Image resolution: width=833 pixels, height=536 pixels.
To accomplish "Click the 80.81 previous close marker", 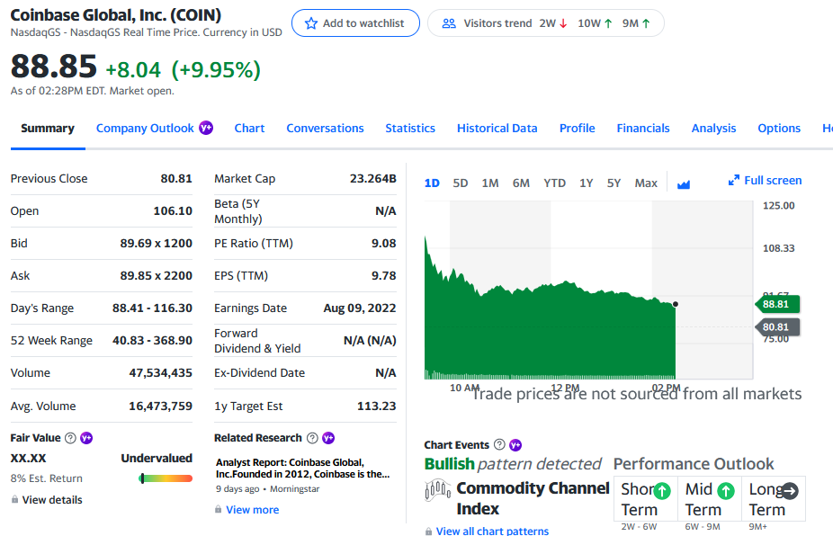I will click(x=776, y=326).
